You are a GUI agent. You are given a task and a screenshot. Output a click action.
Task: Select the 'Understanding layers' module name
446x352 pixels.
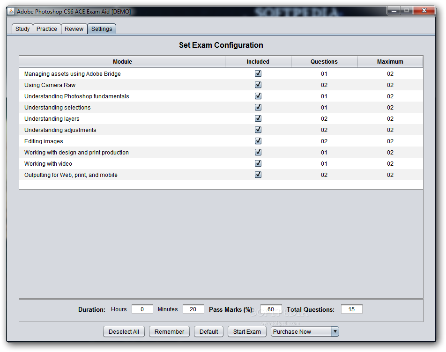coord(52,119)
